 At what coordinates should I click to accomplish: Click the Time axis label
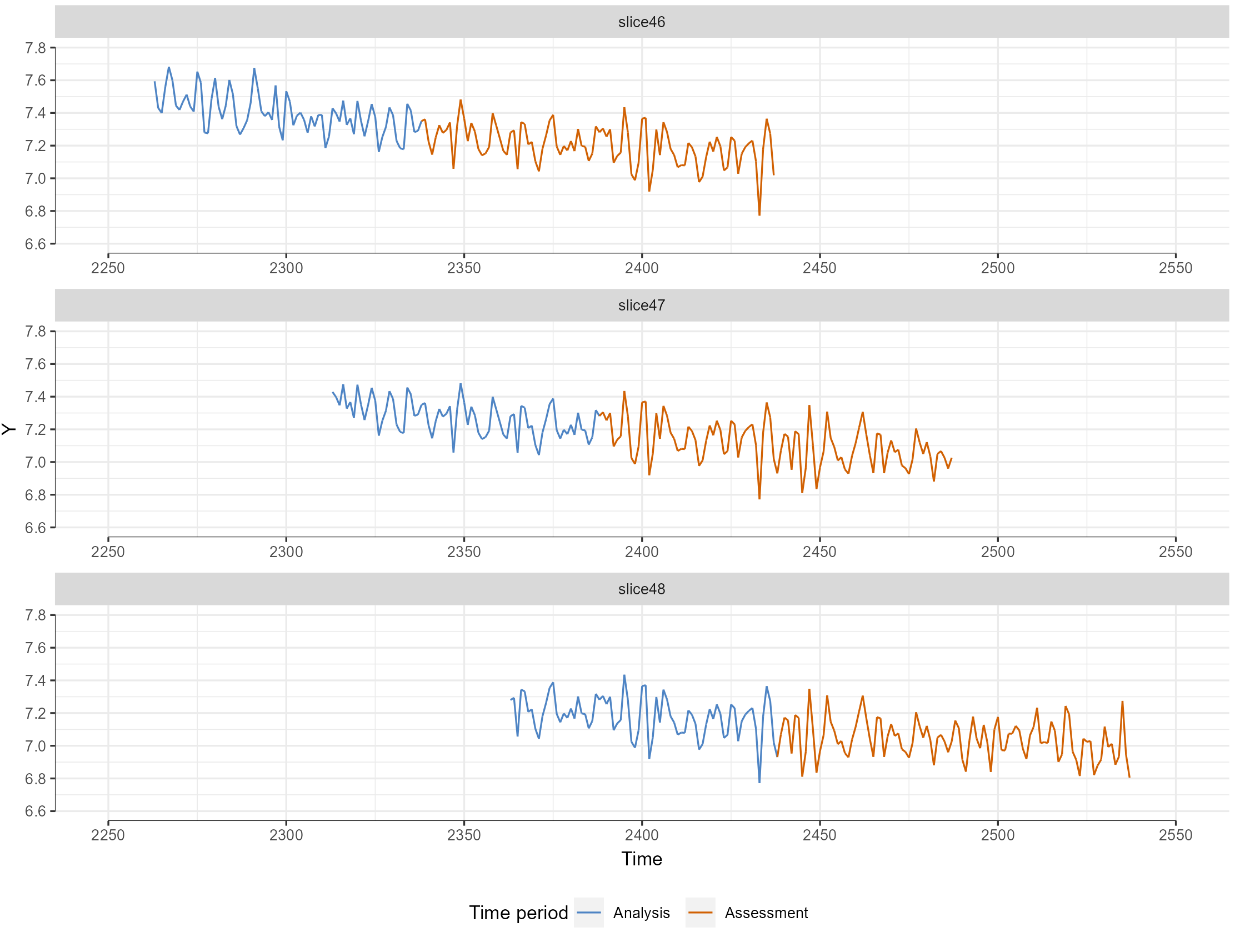tap(641, 860)
